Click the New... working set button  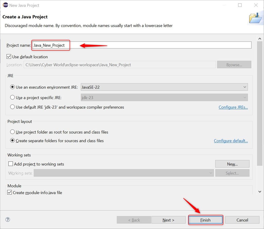pos(232,164)
